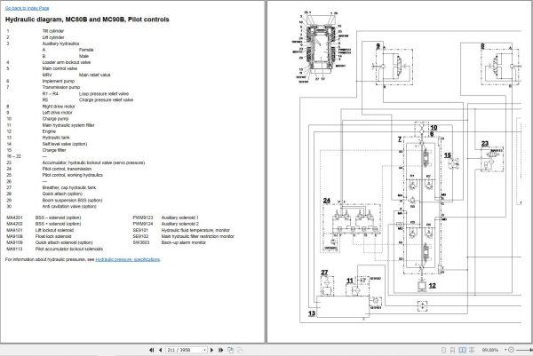Image resolution: width=533 pixels, height=356 pixels.
Task: Click component label 12 below the pump
Action: 432,286
